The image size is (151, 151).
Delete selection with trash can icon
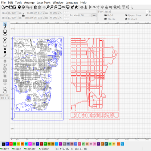tap(39, 7)
